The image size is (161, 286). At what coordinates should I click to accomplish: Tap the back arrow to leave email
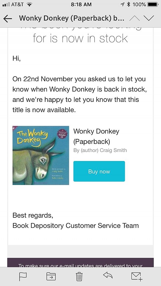click(x=8, y=18)
